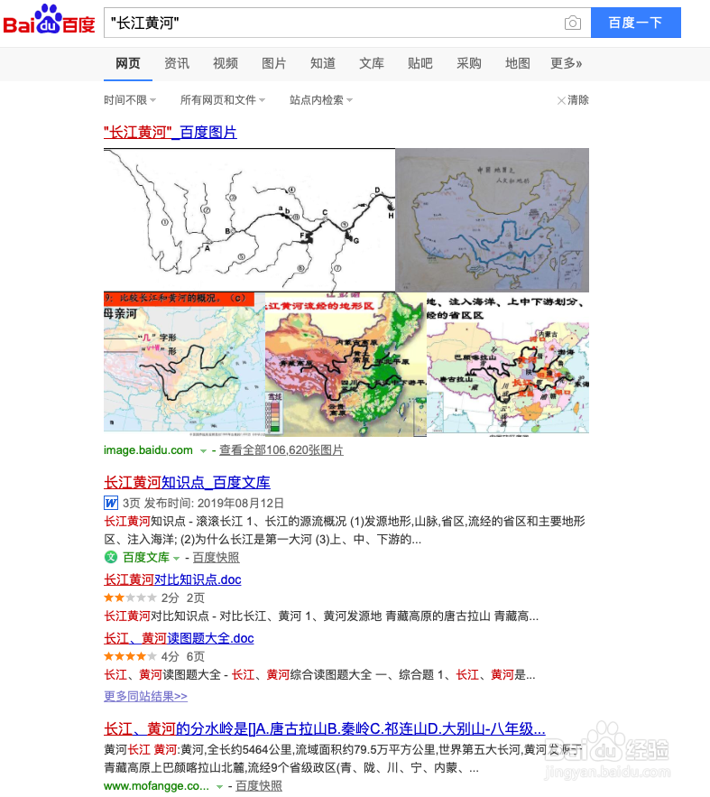This screenshot has height=797, width=710.
Task: Go to the 文库 tab
Action: (372, 63)
